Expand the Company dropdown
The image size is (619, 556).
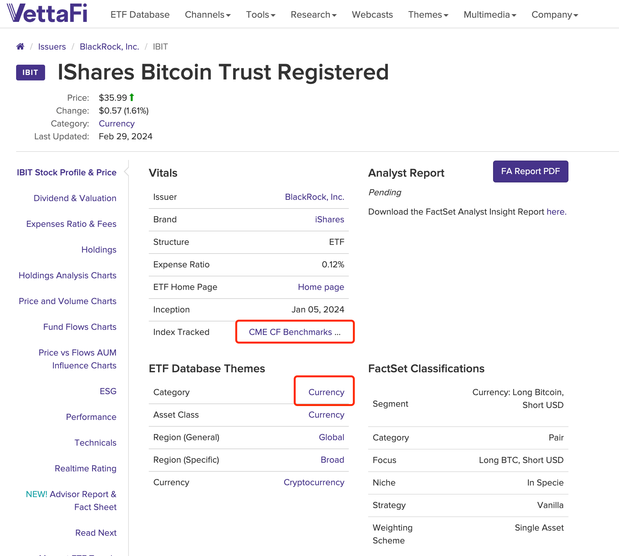click(555, 15)
